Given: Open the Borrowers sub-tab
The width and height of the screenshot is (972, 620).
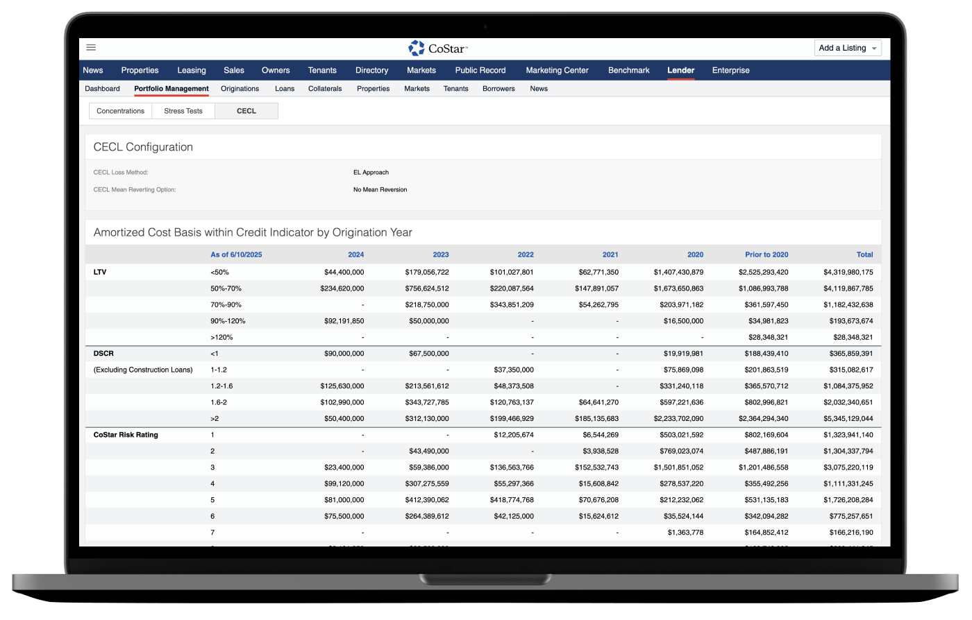Looking at the screenshot, I should click(498, 89).
